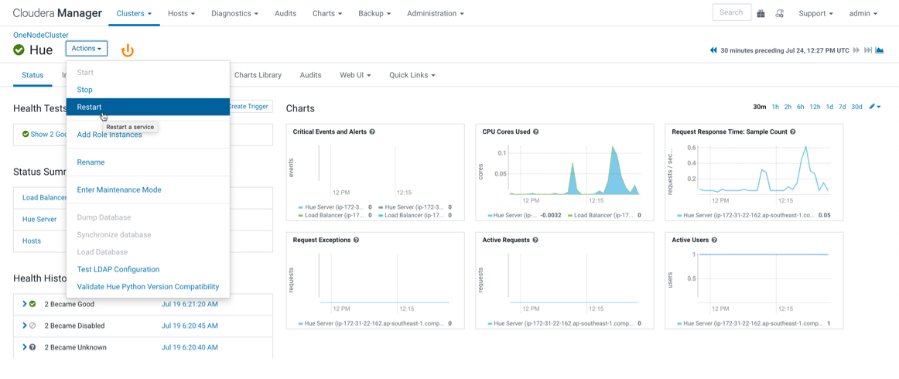Click the green Hue health status icon

point(19,50)
